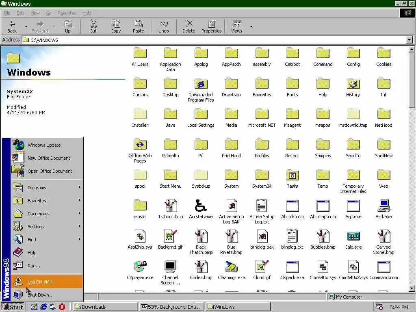Click the Back toolbar button
The width and height of the screenshot is (416, 312).
point(12,26)
